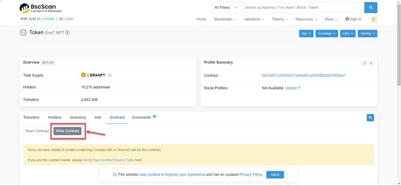Click the cookie icon in notice
The width and height of the screenshot is (401, 186).
[x=115, y=175]
